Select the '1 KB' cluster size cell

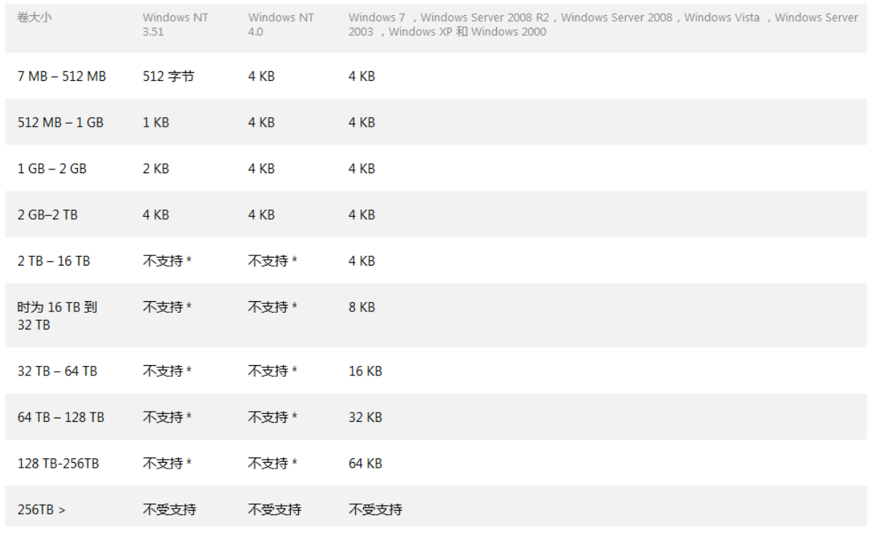(156, 122)
